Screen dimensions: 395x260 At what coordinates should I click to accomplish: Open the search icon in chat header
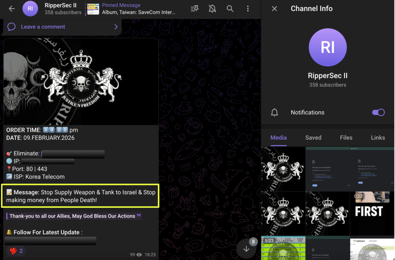pyautogui.click(x=230, y=9)
